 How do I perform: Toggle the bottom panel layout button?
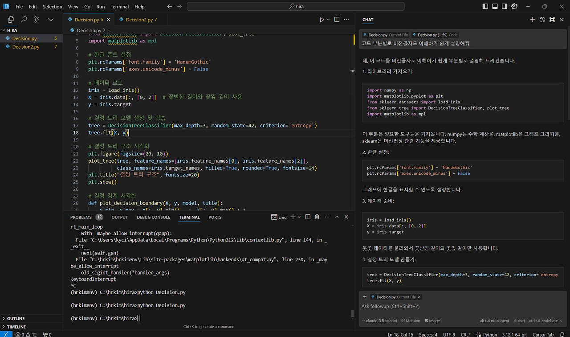click(x=495, y=7)
